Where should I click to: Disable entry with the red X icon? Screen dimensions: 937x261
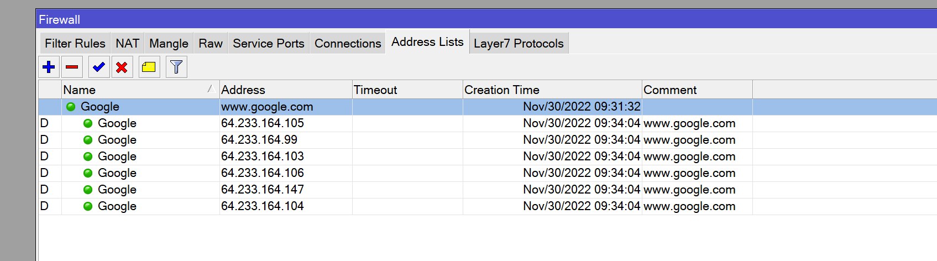tap(122, 67)
